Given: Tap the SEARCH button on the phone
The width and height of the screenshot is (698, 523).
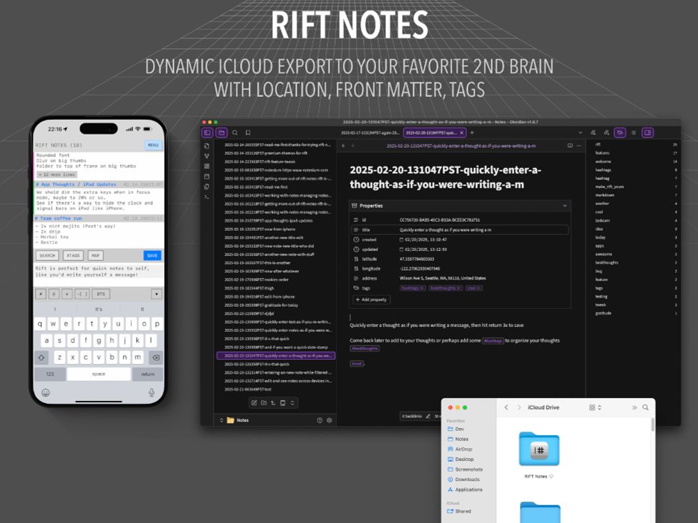Looking at the screenshot, I should (47, 256).
